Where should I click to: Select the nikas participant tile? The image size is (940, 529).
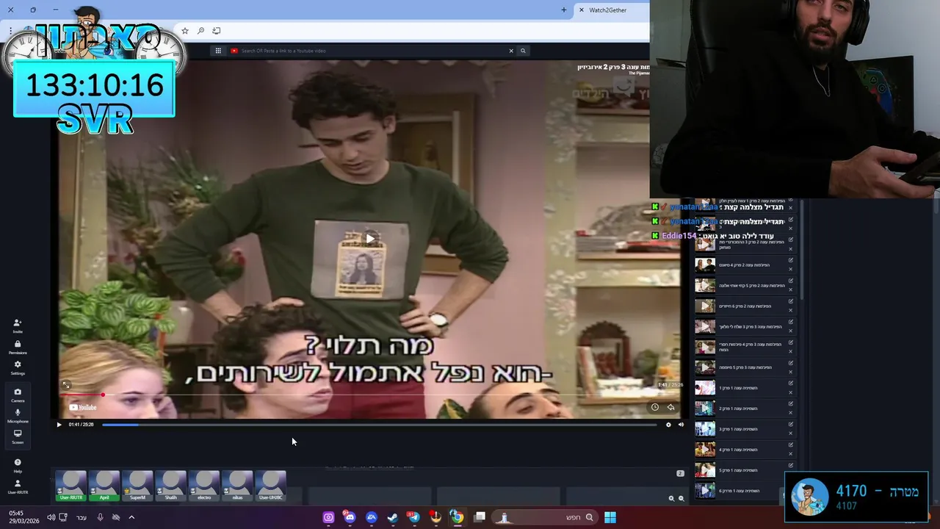(237, 486)
